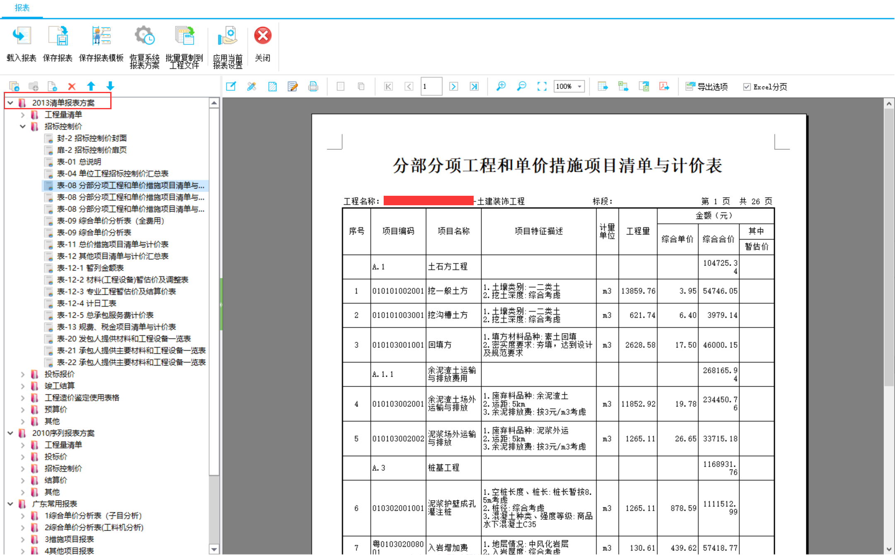
Task: Expand the 预算价 folder
Action: (x=23, y=409)
